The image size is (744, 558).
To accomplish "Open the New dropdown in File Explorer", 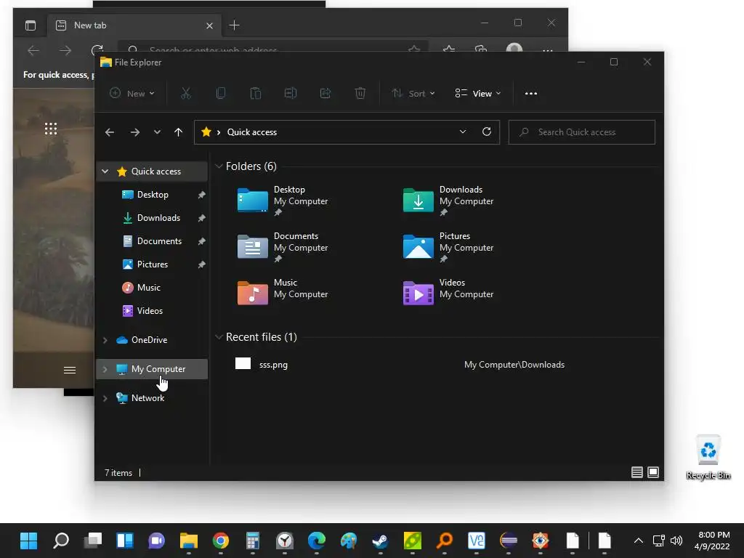I will click(x=132, y=94).
